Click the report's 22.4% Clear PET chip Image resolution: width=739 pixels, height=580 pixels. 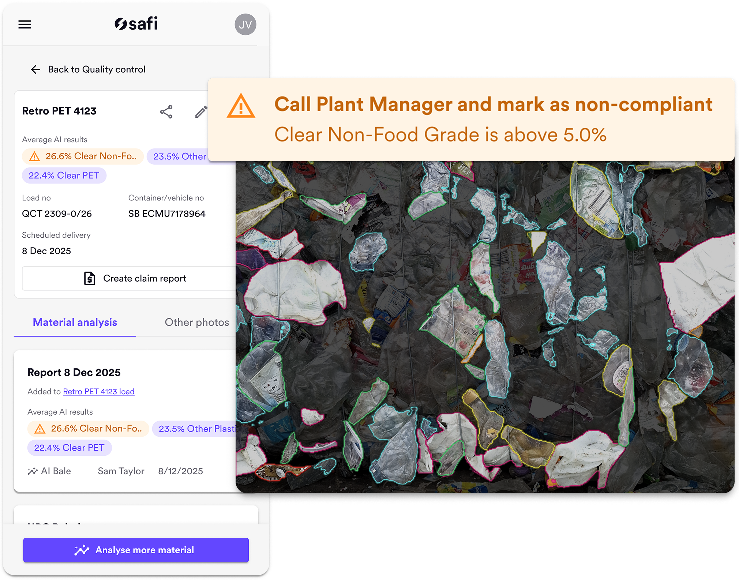[70, 448]
